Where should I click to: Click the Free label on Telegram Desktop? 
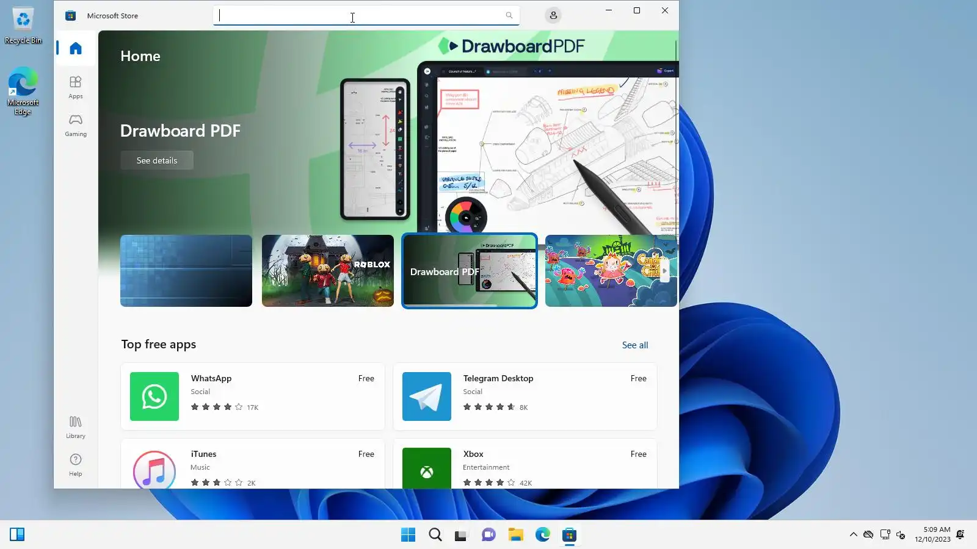point(639,378)
